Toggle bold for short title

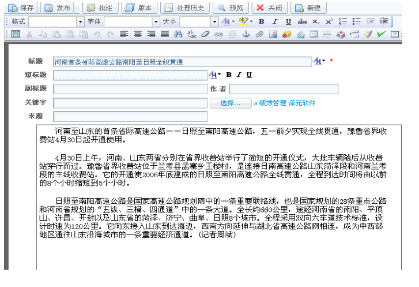[x=229, y=74]
